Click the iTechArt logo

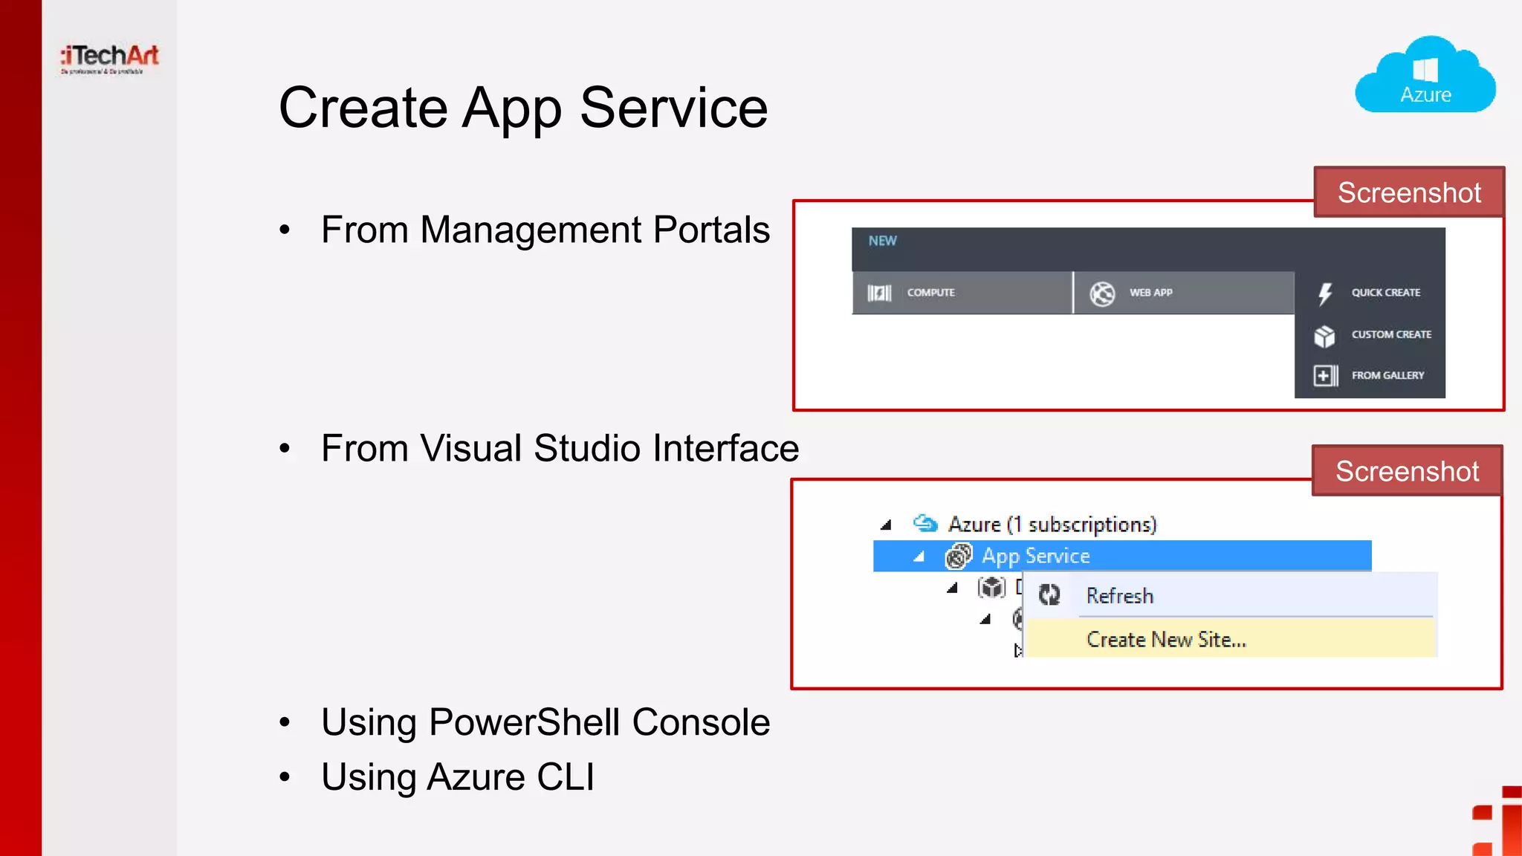click(110, 59)
